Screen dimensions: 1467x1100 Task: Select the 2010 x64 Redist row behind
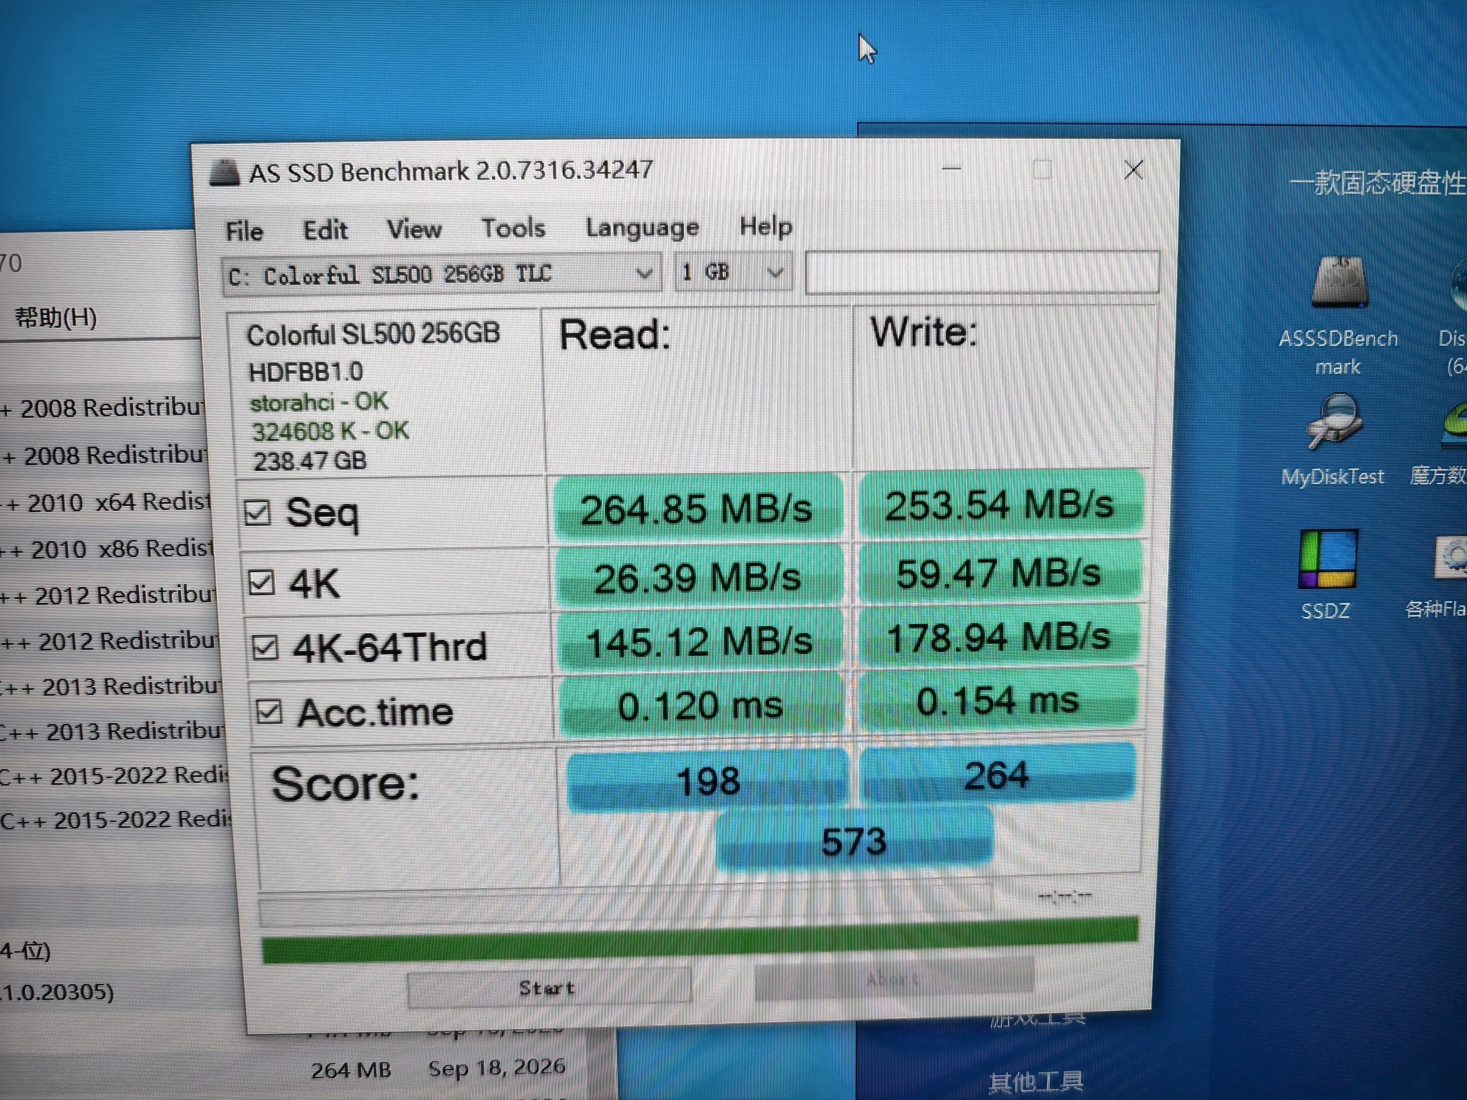pyautogui.click(x=106, y=503)
